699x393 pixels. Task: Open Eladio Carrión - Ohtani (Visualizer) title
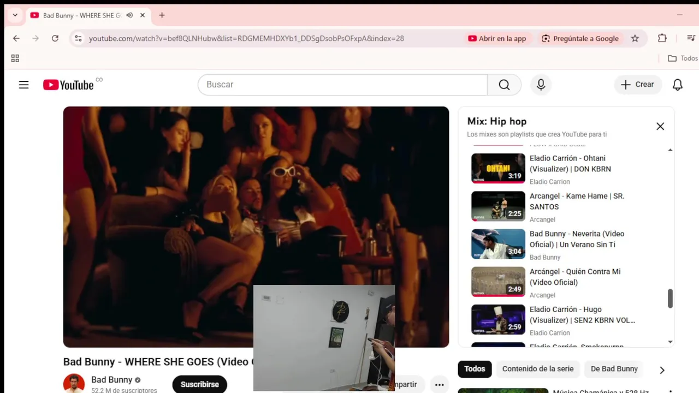570,164
